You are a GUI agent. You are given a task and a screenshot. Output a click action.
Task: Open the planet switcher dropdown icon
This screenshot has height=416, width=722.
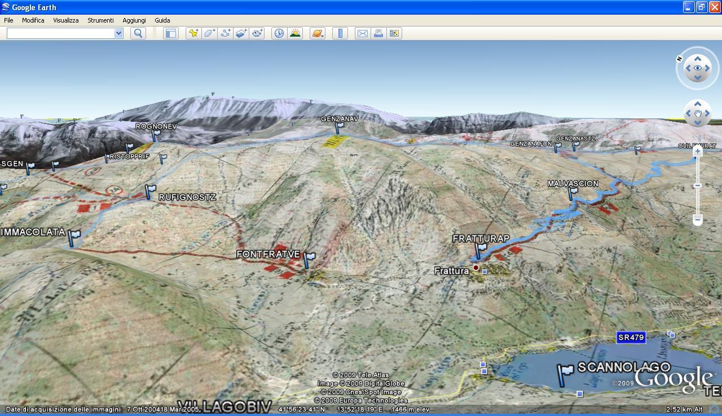point(318,33)
